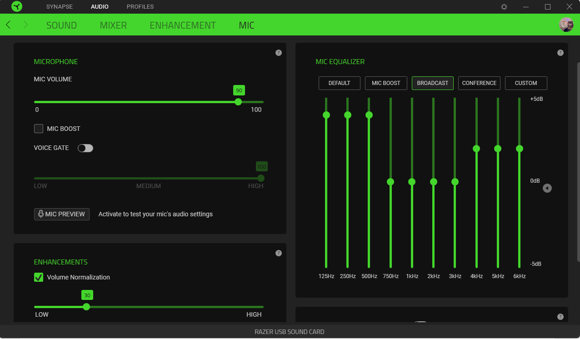The width and height of the screenshot is (580, 339).
Task: Open the Synapse tab
Action: pyautogui.click(x=60, y=7)
